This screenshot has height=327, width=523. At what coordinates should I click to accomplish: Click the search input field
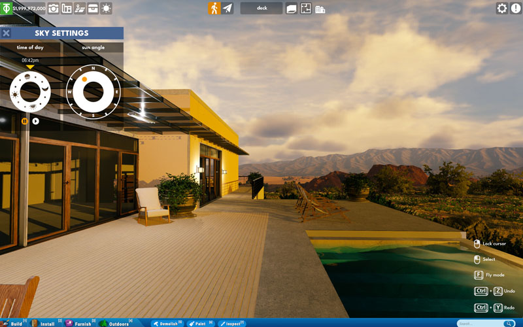tap(481, 323)
